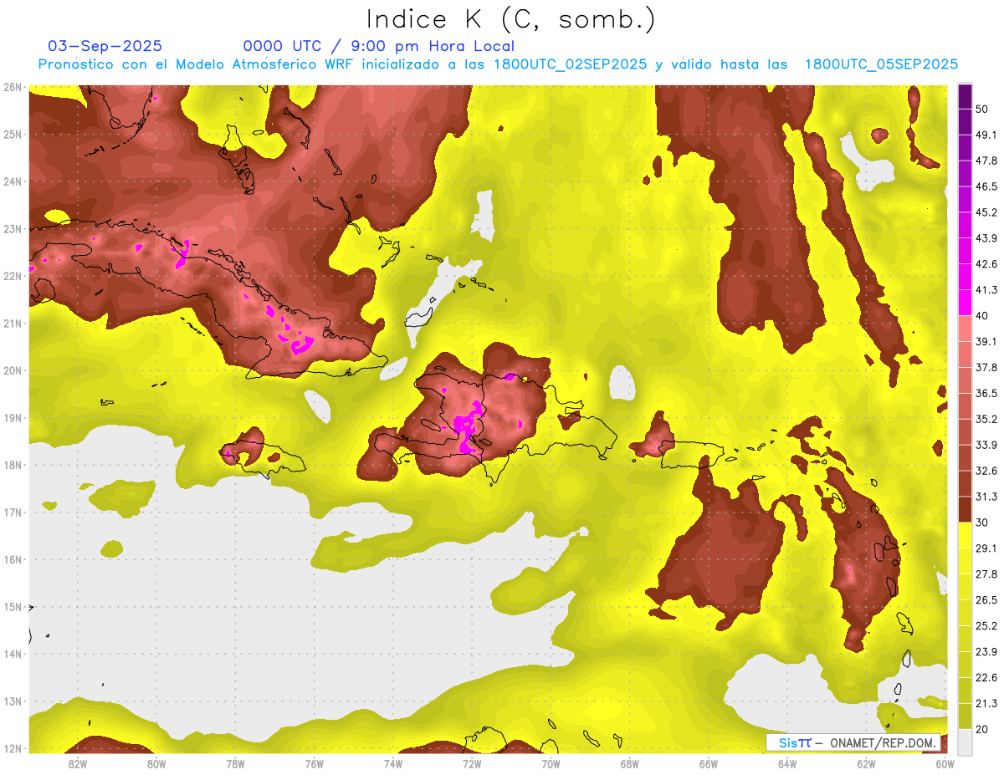The image size is (1004, 775).
Task: Click the gray legend band below 20
Action: 965,741
